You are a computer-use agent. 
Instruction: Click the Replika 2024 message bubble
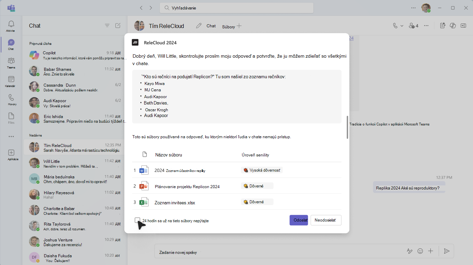[409, 188]
